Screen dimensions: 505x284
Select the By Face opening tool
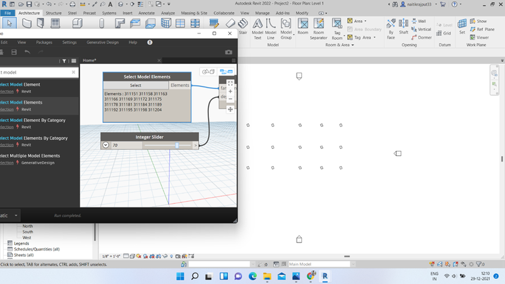tap(391, 29)
